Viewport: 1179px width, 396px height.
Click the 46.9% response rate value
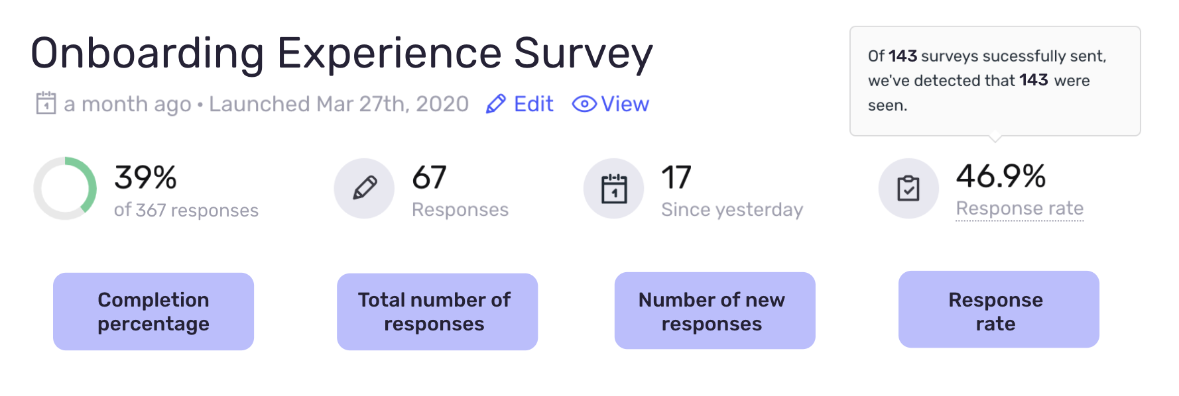pos(1001,176)
